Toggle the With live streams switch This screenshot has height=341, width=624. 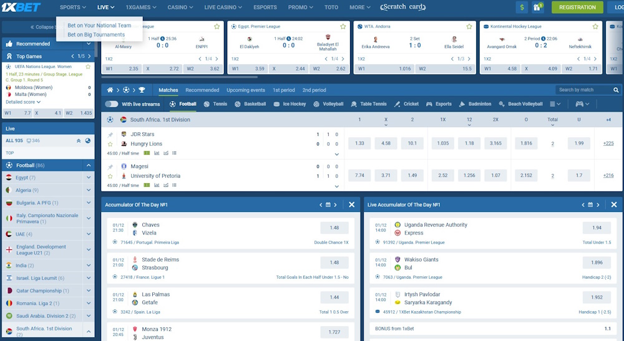112,104
